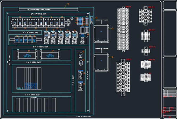177x119 pixels.
Task: Select lower round pilot device above receptacles
Action: pos(81,63)
